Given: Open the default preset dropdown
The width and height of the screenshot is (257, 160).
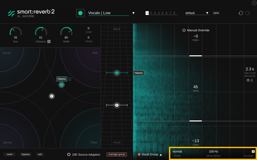Looking at the screenshot, I should [x=197, y=13].
